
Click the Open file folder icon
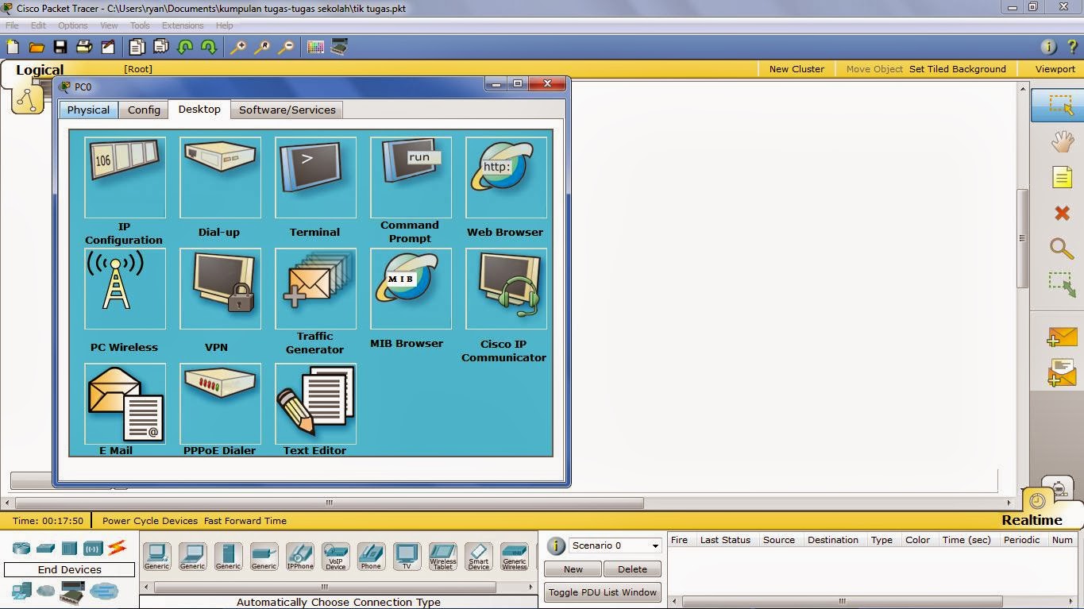click(x=37, y=47)
